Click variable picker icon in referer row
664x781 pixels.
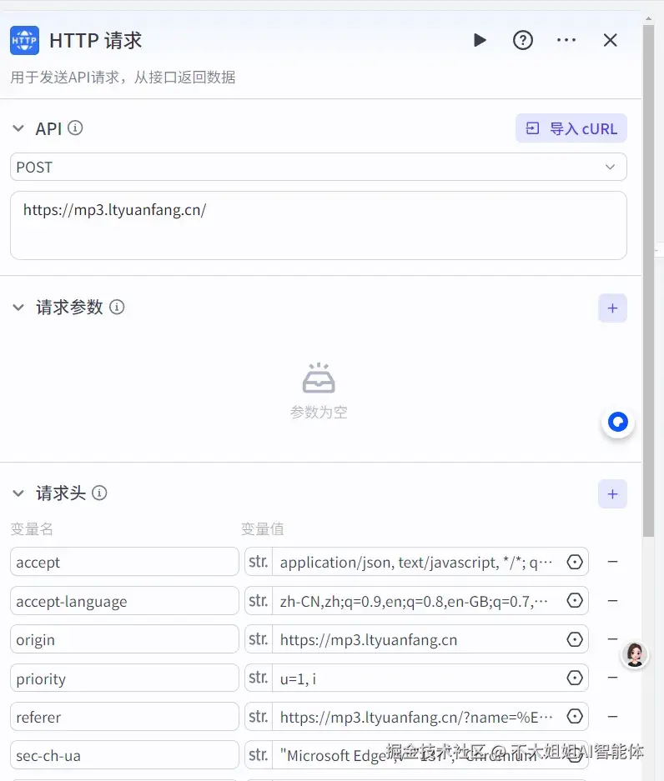pos(575,717)
